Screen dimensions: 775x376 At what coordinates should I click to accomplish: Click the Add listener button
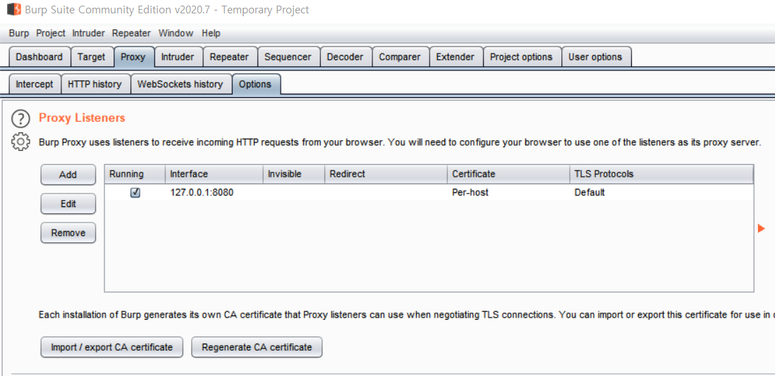[x=68, y=175]
